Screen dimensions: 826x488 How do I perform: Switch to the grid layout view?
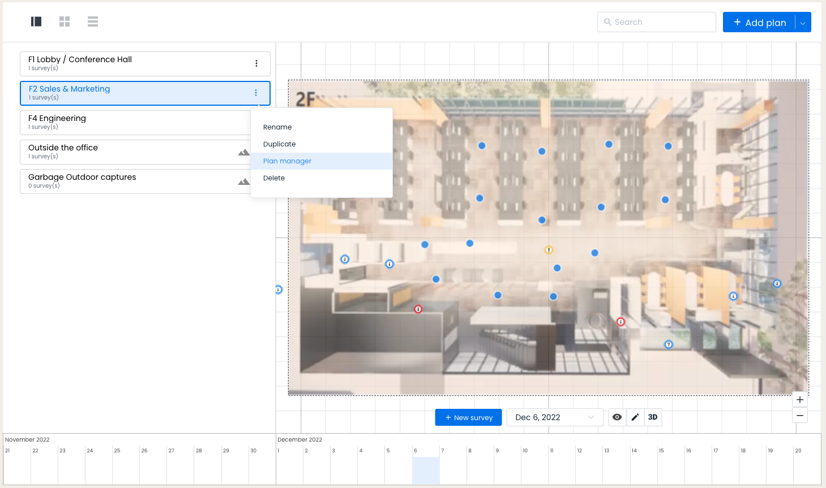pyautogui.click(x=65, y=21)
